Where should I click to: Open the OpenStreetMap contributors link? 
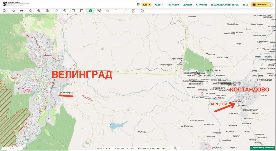pyautogui.click(x=262, y=148)
